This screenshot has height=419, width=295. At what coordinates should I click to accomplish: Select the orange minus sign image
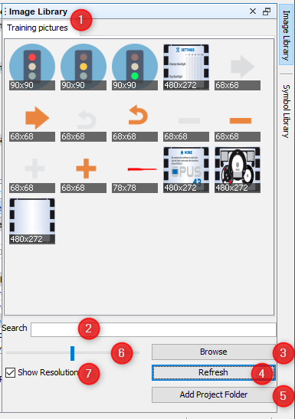click(238, 119)
